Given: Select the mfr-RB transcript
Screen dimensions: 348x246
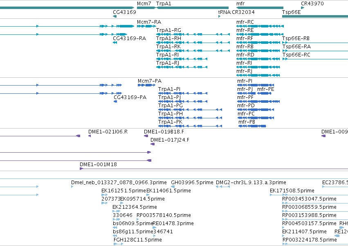Looking at the screenshot, I should 258,51.
